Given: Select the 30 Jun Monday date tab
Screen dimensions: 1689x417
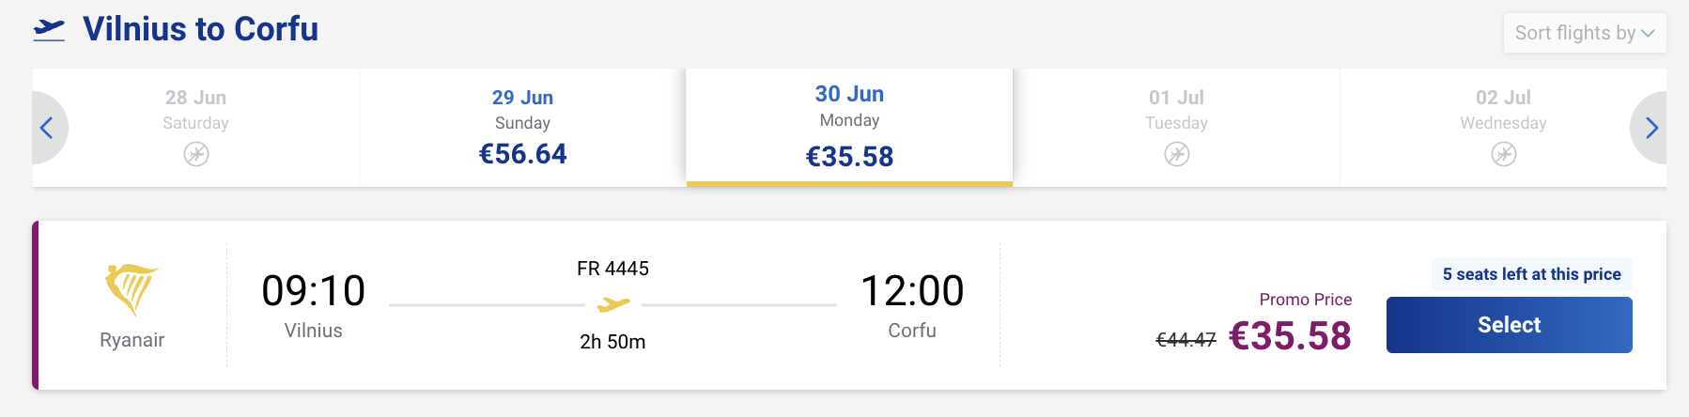Looking at the screenshot, I should click(849, 128).
